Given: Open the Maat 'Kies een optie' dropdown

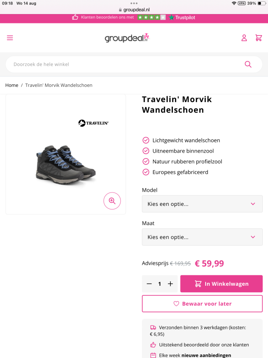Looking at the screenshot, I should coord(202,237).
